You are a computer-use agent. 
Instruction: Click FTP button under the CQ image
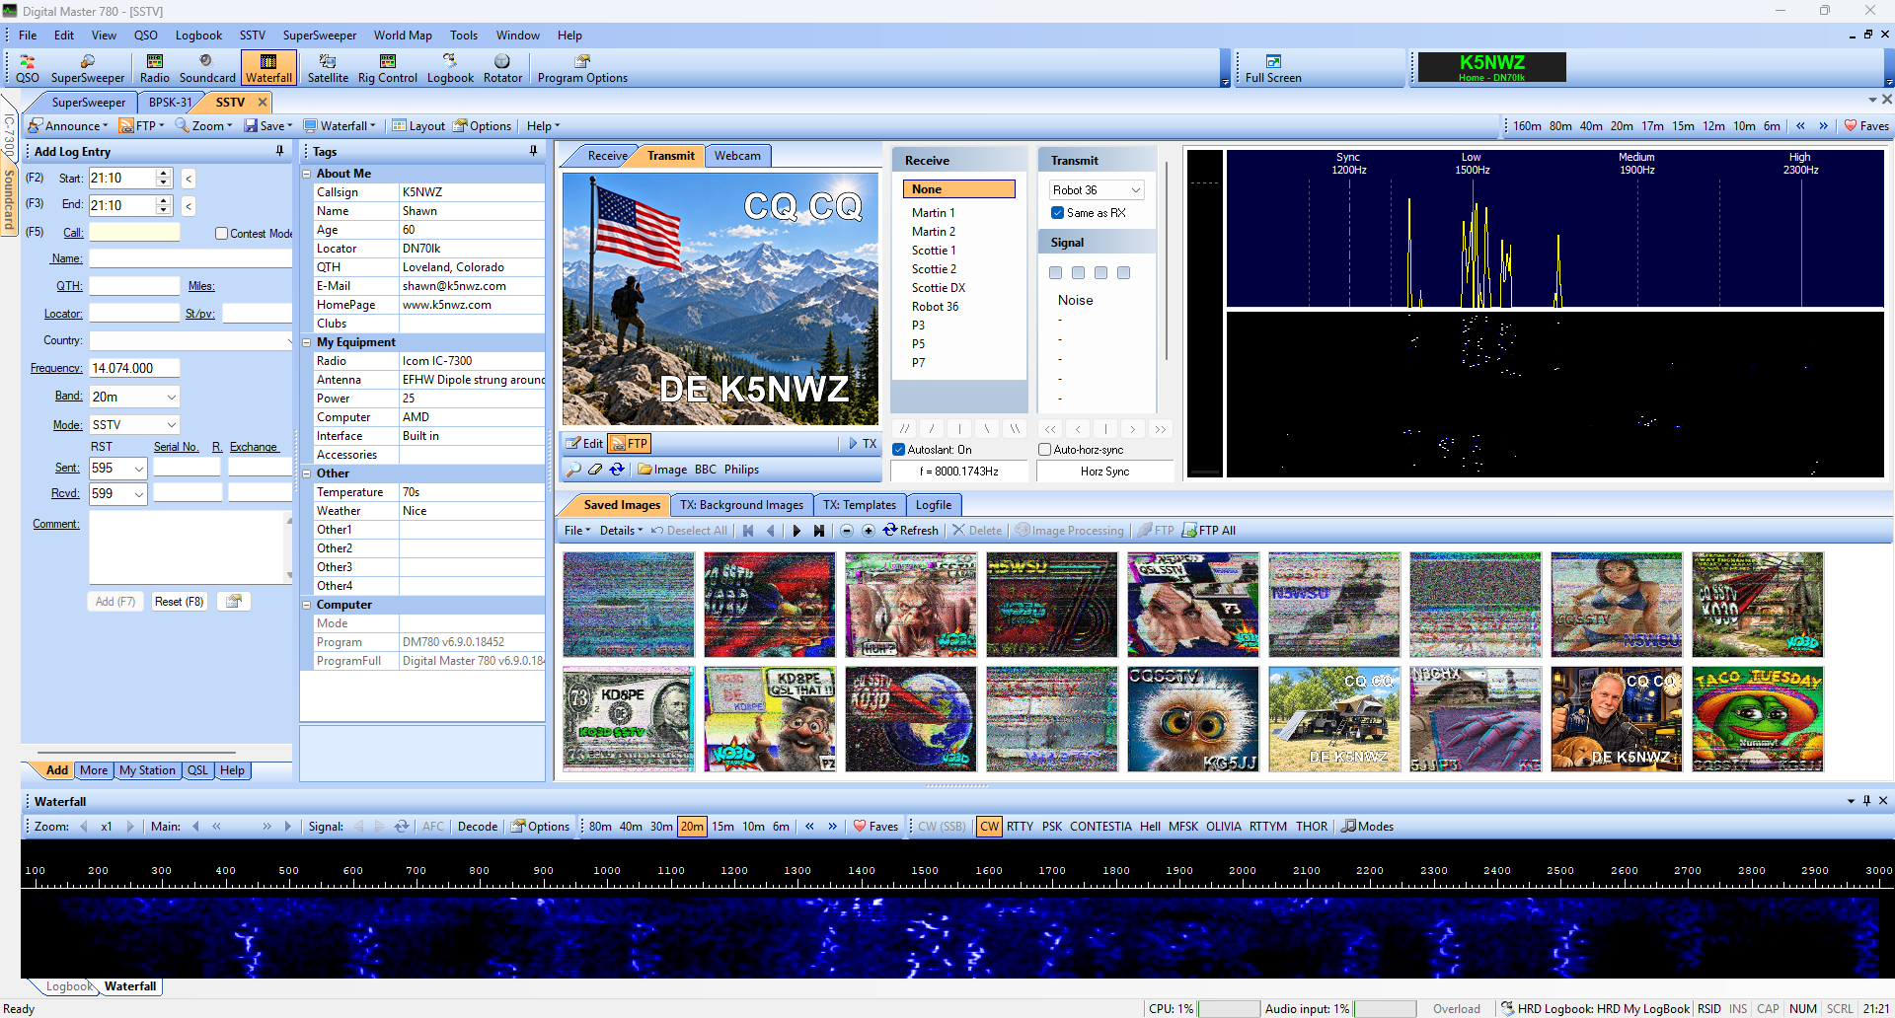(630, 444)
